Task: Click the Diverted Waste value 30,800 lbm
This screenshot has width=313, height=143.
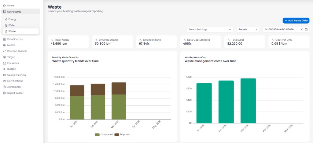Action: point(103,43)
